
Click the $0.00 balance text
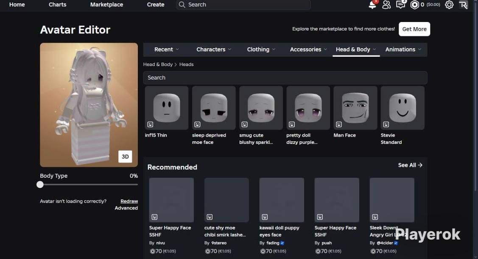click(x=433, y=5)
